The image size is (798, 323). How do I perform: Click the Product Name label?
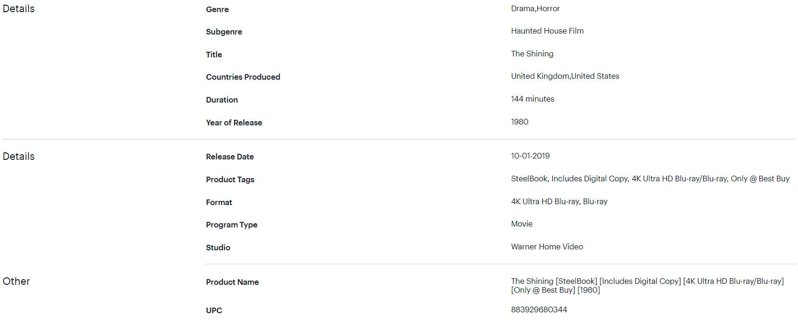[x=232, y=282]
